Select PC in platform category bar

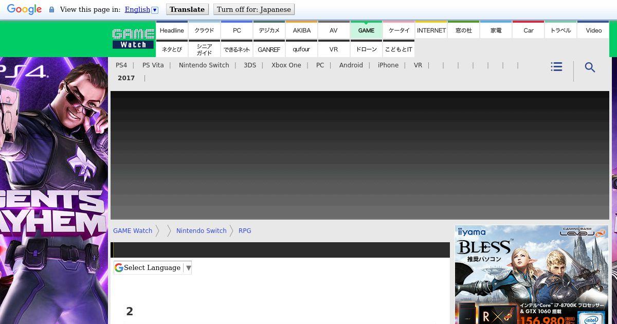[320, 65]
